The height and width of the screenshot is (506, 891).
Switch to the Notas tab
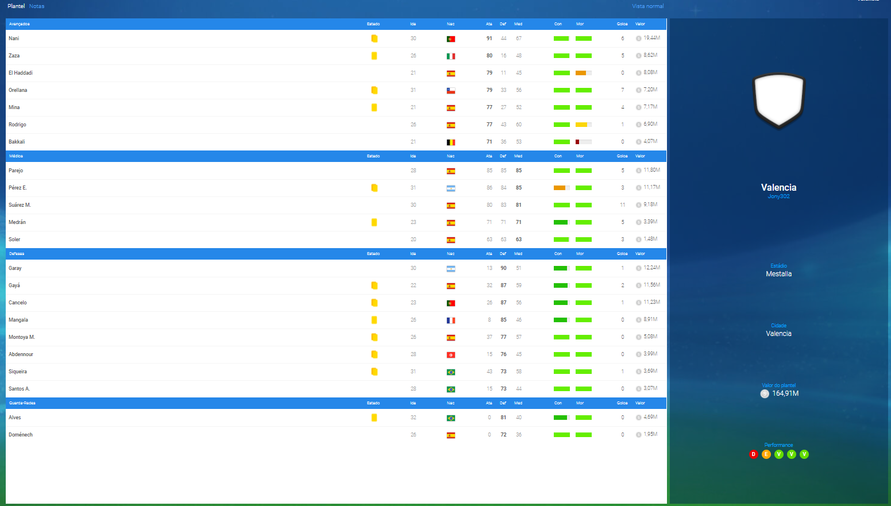(37, 6)
